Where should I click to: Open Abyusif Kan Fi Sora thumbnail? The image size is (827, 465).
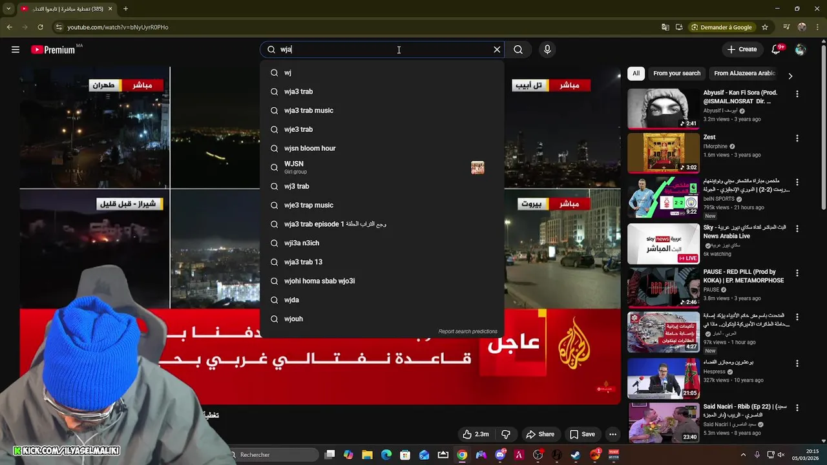click(664, 108)
